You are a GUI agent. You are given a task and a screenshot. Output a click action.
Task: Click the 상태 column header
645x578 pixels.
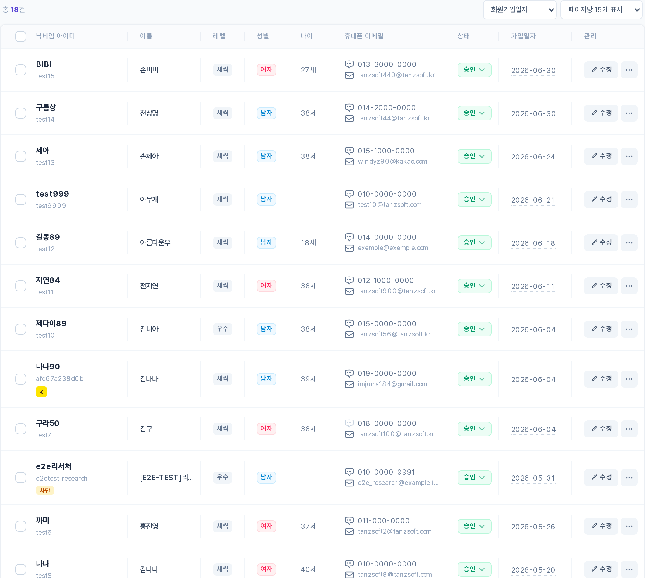click(463, 36)
